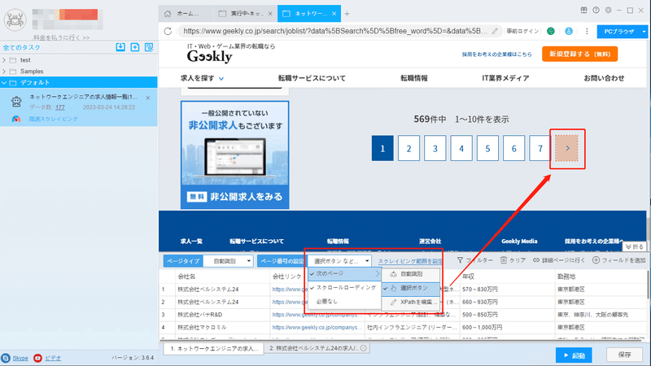This screenshot has width=651, height=366.
Task: Open the 選択ボタン page number dropdown
Action: tap(339, 261)
